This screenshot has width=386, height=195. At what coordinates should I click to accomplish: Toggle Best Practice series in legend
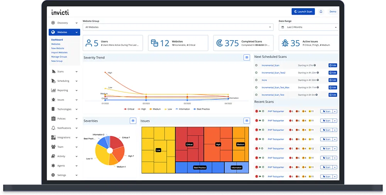(201, 109)
